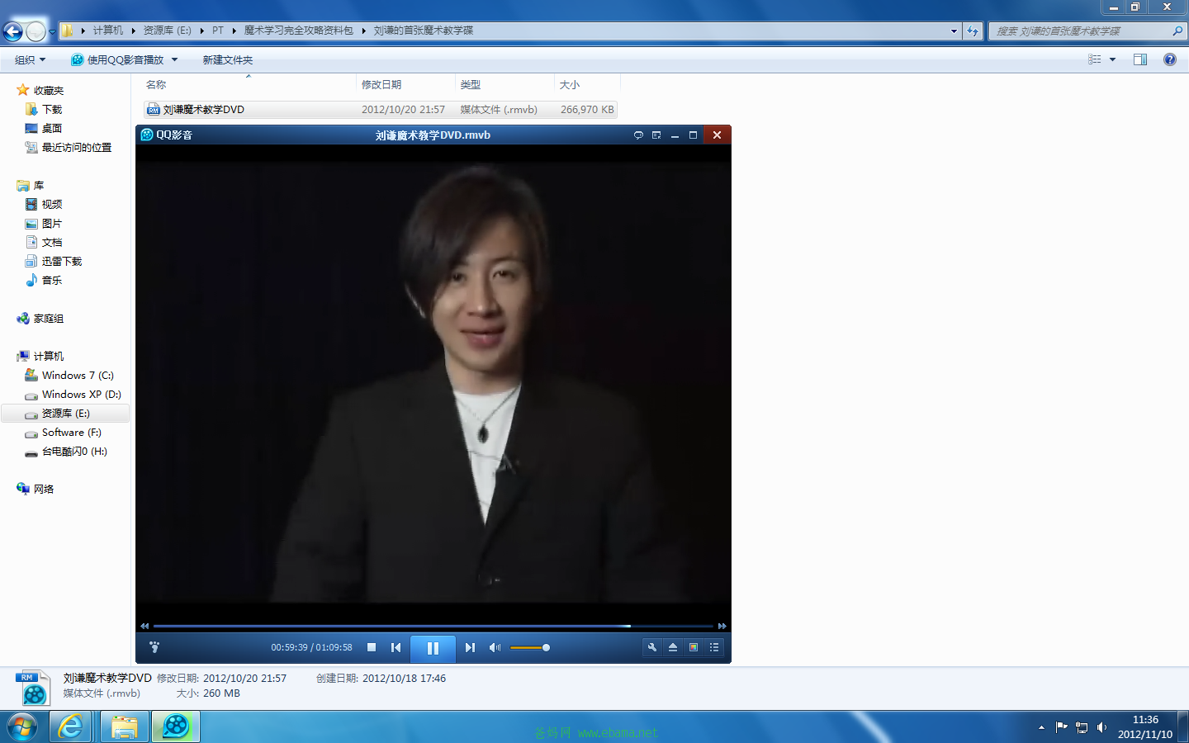This screenshot has height=743, width=1189.
Task: Go back with Explorer back arrow
Action: (12, 31)
